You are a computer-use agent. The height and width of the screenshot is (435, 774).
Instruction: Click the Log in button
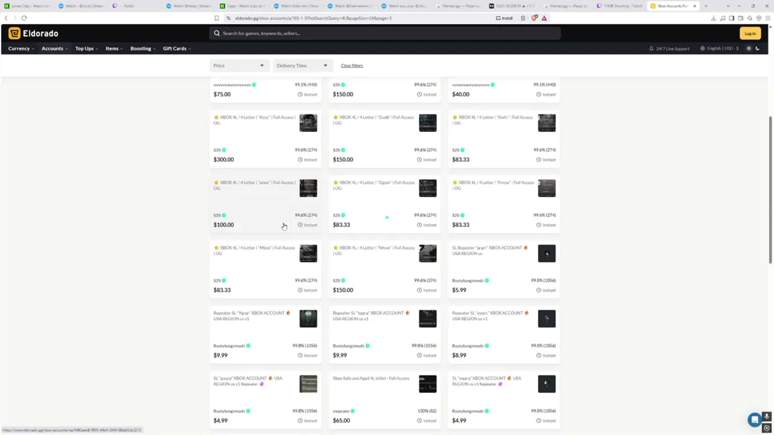750,33
